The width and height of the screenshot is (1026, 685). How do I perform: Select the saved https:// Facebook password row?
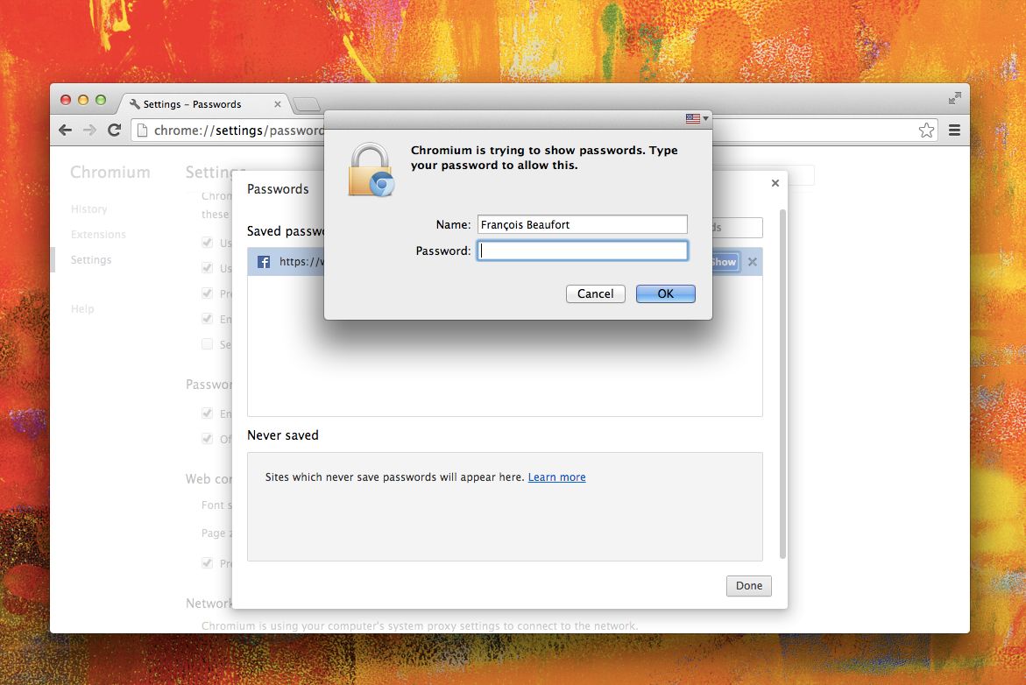point(505,262)
